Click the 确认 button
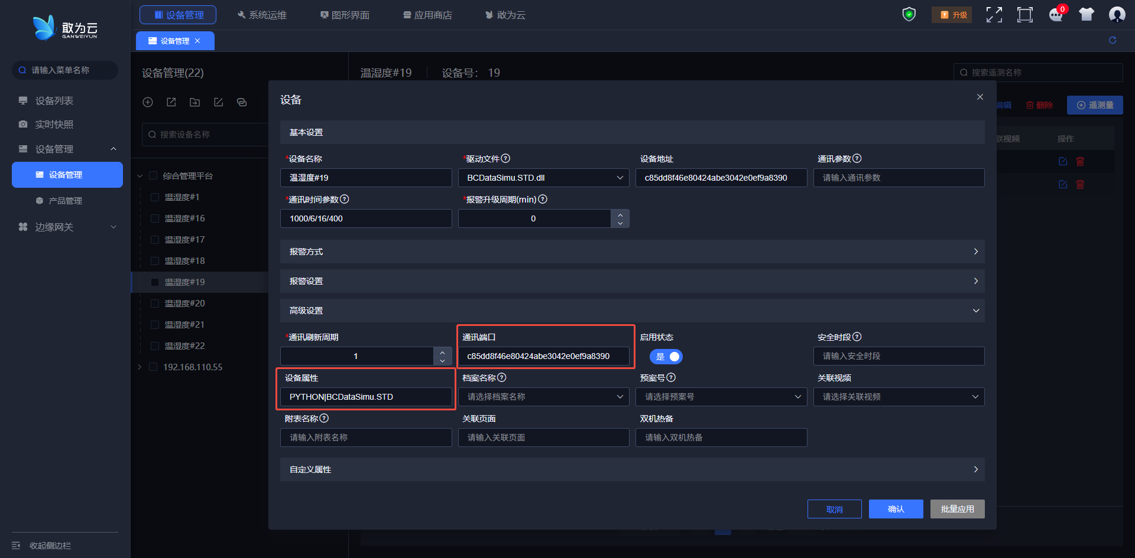 pos(896,509)
